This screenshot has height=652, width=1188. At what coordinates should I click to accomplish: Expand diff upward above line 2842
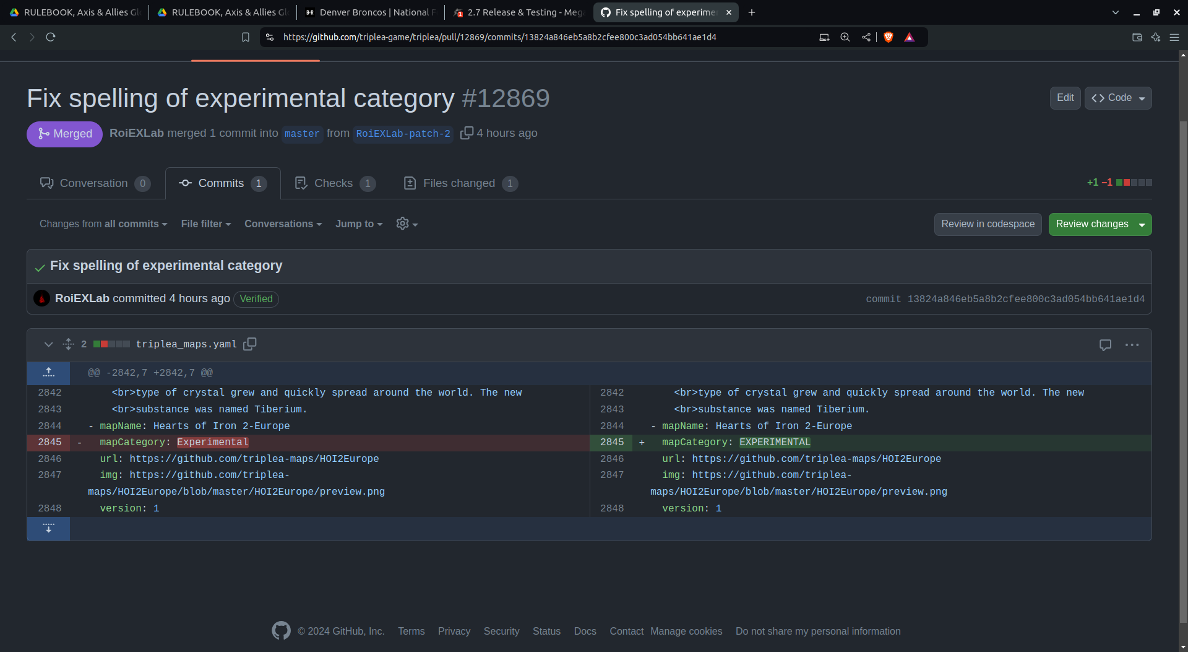pos(48,373)
